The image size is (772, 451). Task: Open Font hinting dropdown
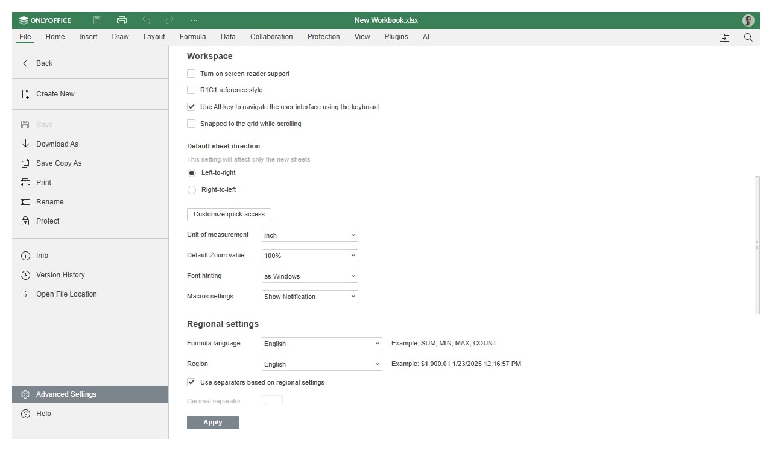click(x=310, y=276)
